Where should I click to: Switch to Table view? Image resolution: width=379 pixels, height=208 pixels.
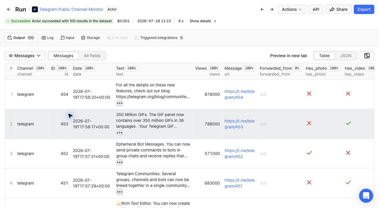tap(324, 56)
